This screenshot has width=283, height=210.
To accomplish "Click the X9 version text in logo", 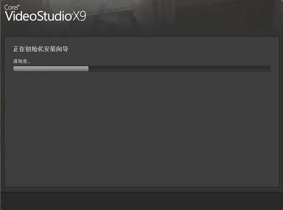I will pyautogui.click(x=79, y=17).
